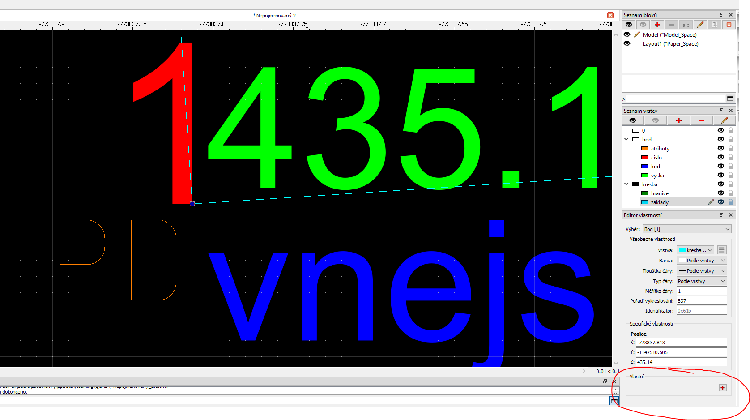The image size is (750, 420).
Task: Hide the vyska layer
Action: tap(720, 176)
